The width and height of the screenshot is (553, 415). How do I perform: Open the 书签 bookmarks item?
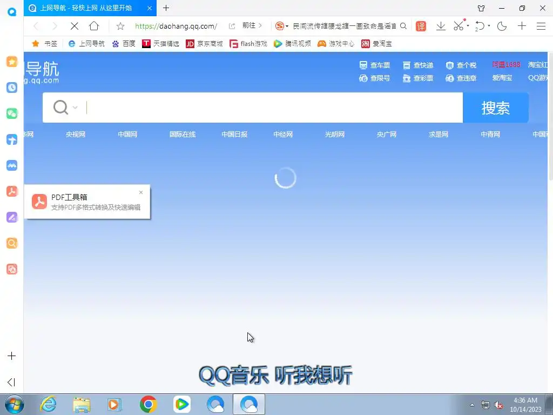pyautogui.click(x=45, y=43)
